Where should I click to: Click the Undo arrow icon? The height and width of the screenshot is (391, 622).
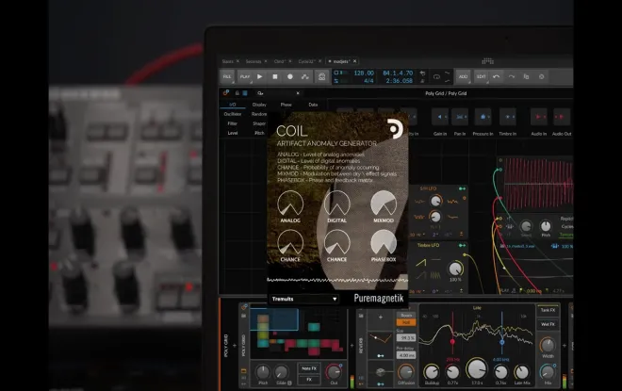[x=497, y=76]
